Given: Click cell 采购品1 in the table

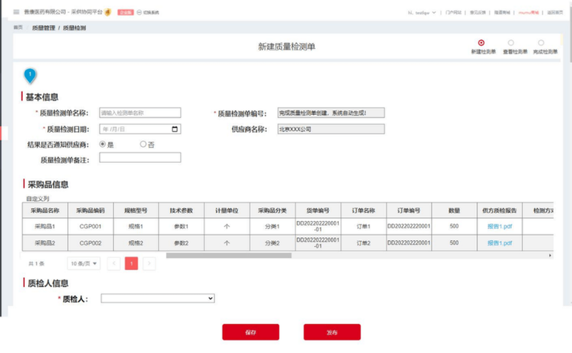Looking at the screenshot, I should (x=45, y=227).
